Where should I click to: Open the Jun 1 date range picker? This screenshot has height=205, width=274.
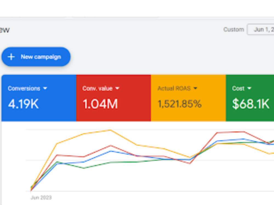click(x=261, y=30)
